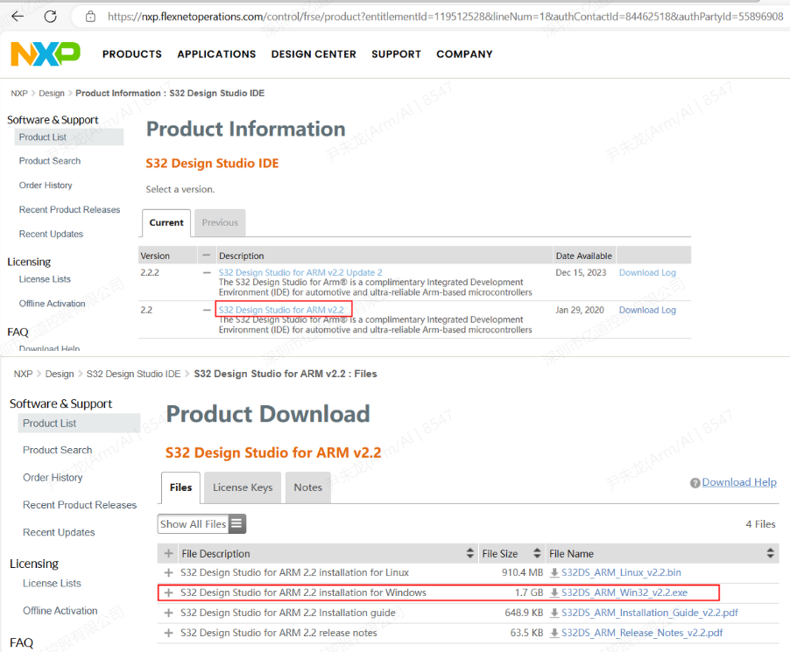Reload the page with the refresh icon
The width and height of the screenshot is (790, 652).
50,16
